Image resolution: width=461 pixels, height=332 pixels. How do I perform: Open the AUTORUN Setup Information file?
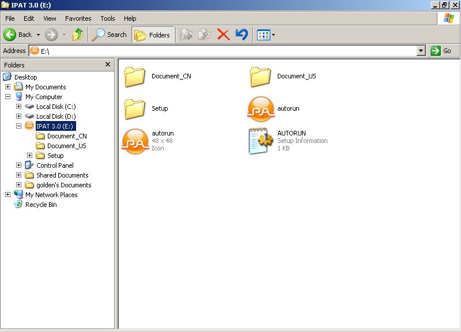pyautogui.click(x=260, y=141)
